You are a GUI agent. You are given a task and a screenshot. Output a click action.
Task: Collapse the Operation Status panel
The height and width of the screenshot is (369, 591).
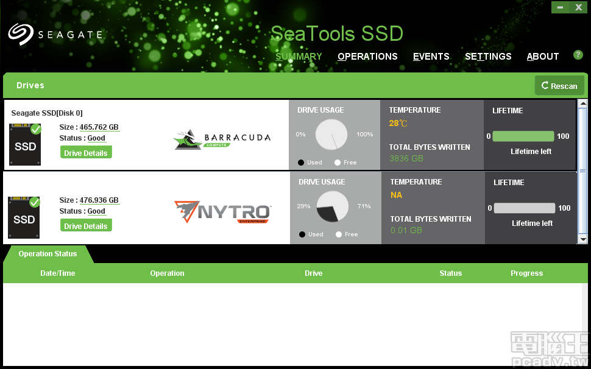48,254
